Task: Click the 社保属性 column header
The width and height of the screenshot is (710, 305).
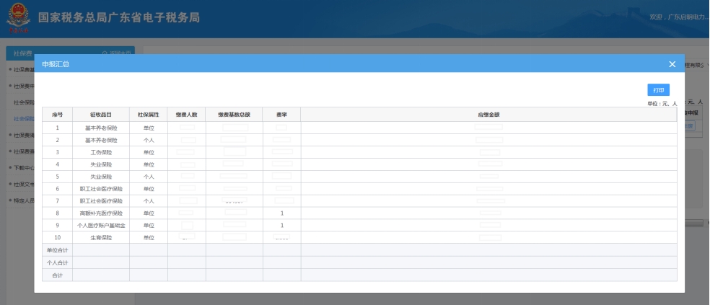Action: point(148,115)
